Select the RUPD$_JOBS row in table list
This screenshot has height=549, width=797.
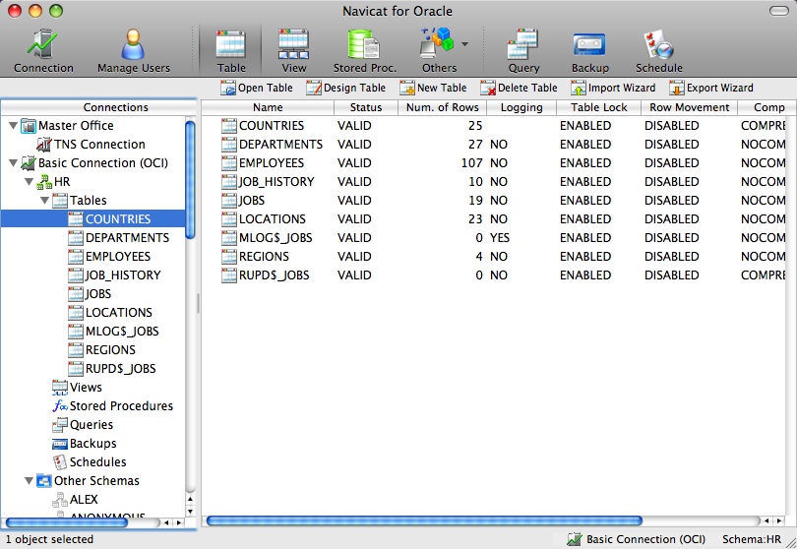(493, 275)
